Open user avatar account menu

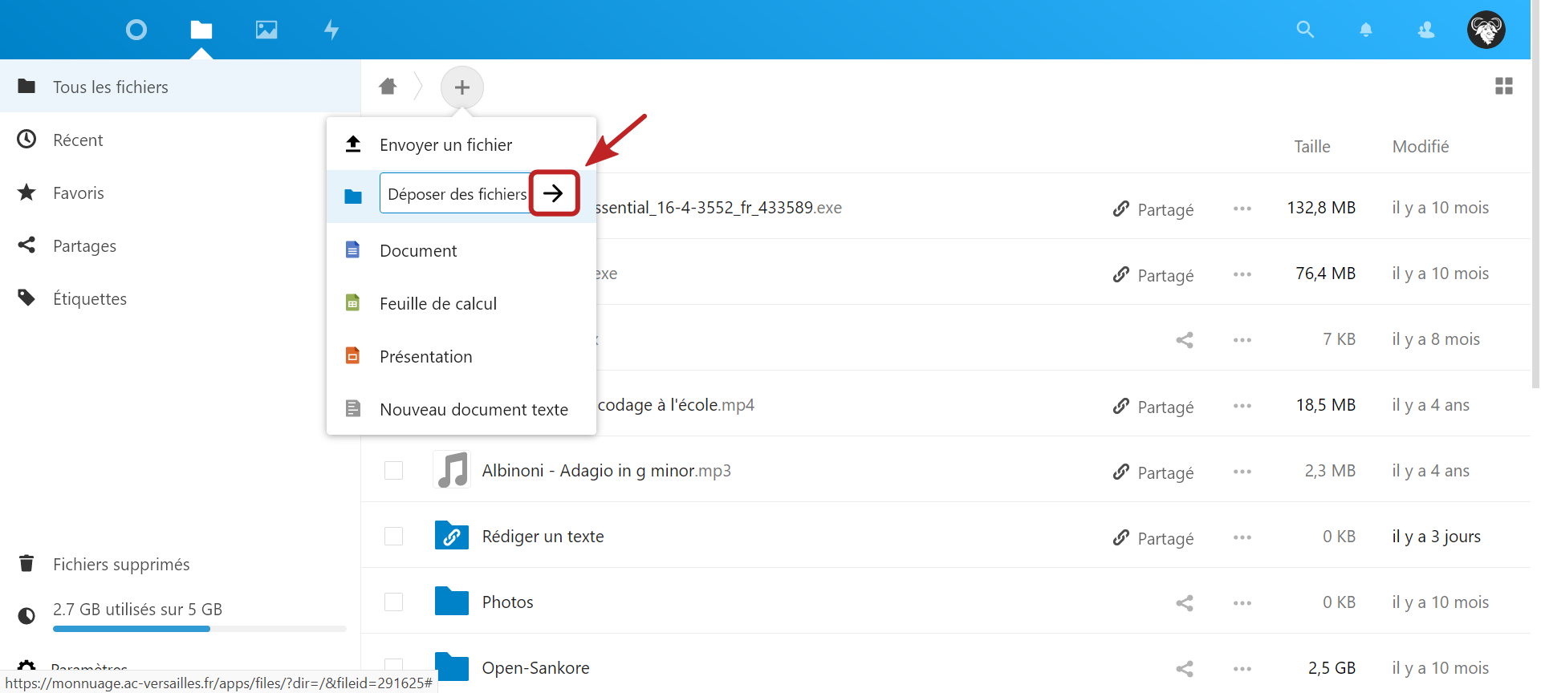pos(1486,30)
